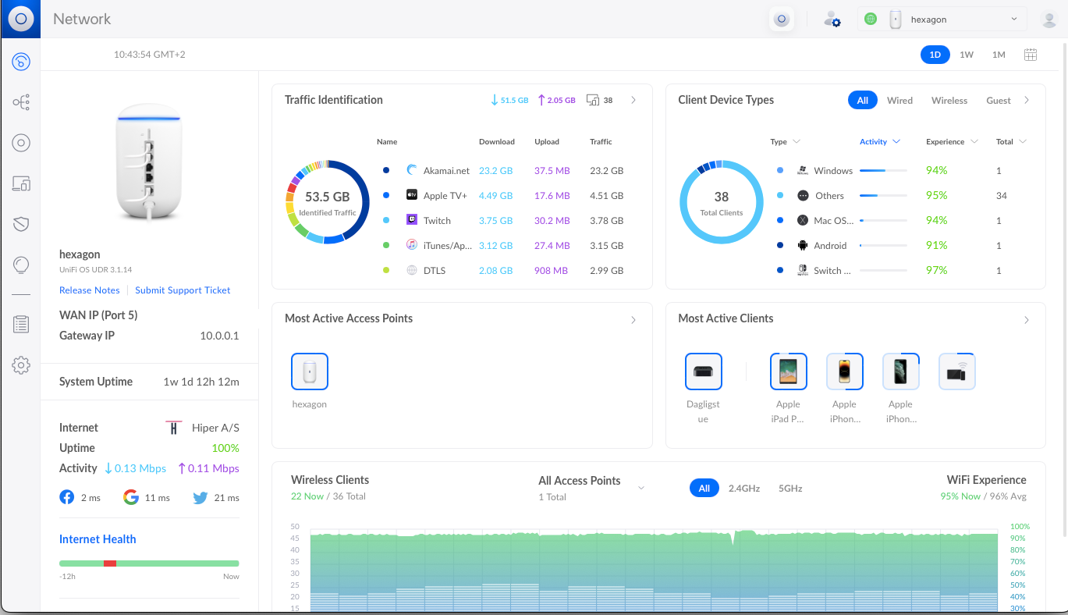Open the Release Notes link

pos(90,290)
